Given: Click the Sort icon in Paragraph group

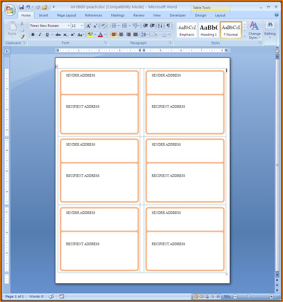Looking at the screenshot, I should (x=160, y=26).
